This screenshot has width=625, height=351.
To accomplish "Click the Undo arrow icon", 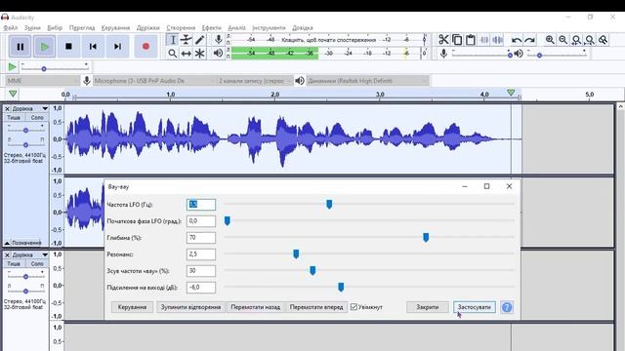I will (x=517, y=40).
